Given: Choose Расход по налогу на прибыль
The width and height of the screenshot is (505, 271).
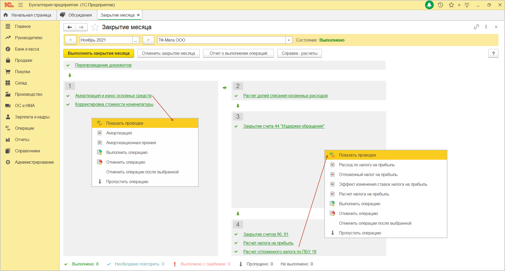Looking at the screenshot, I should (x=386, y=165).
